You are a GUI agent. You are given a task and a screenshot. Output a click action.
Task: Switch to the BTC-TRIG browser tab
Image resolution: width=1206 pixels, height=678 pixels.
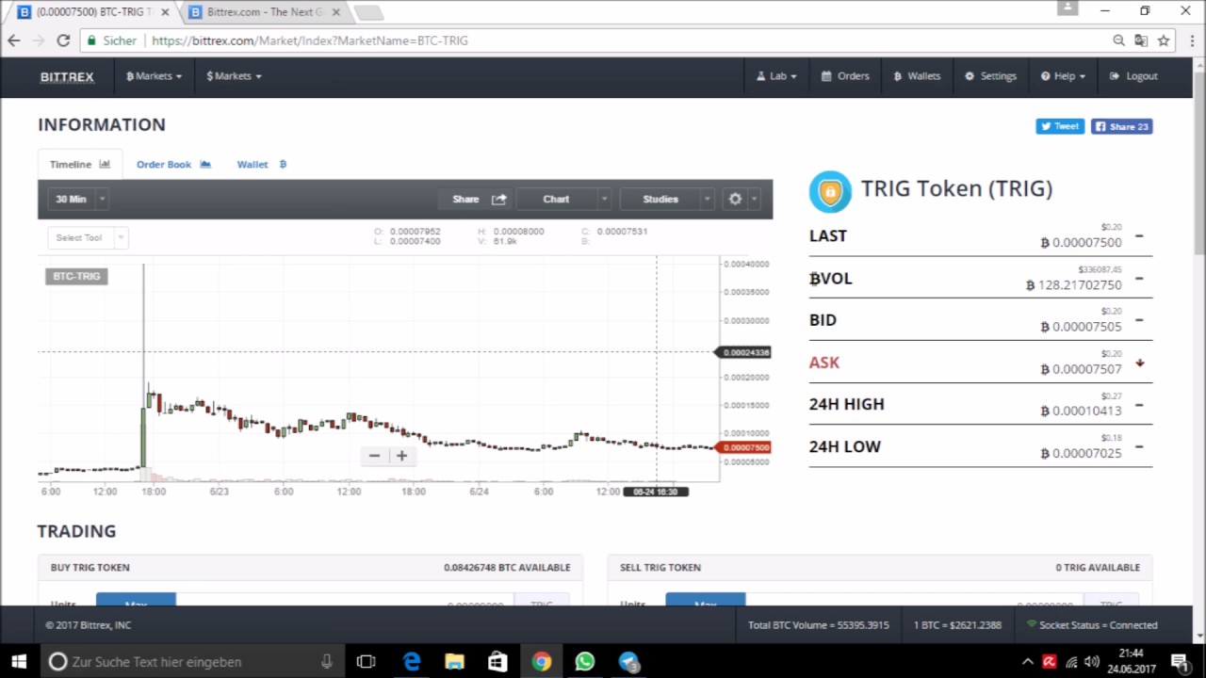pyautogui.click(x=92, y=12)
